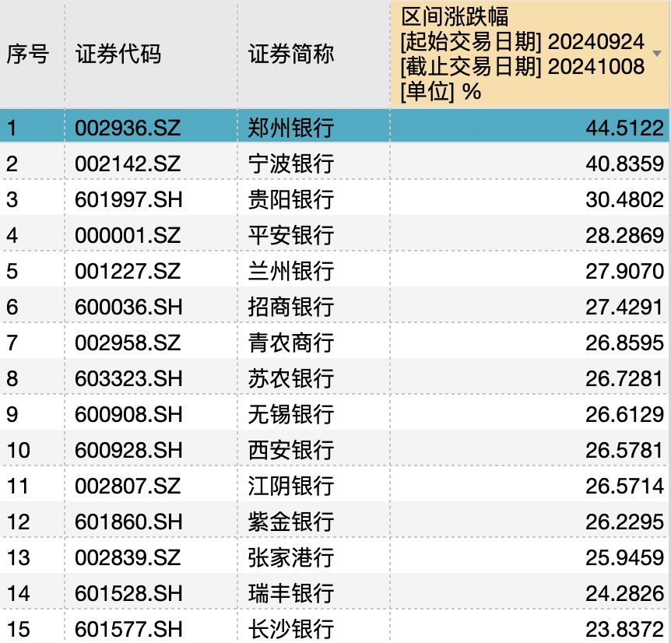Click the value 25.9459
This screenshot has width=671, height=643.
pos(624,557)
